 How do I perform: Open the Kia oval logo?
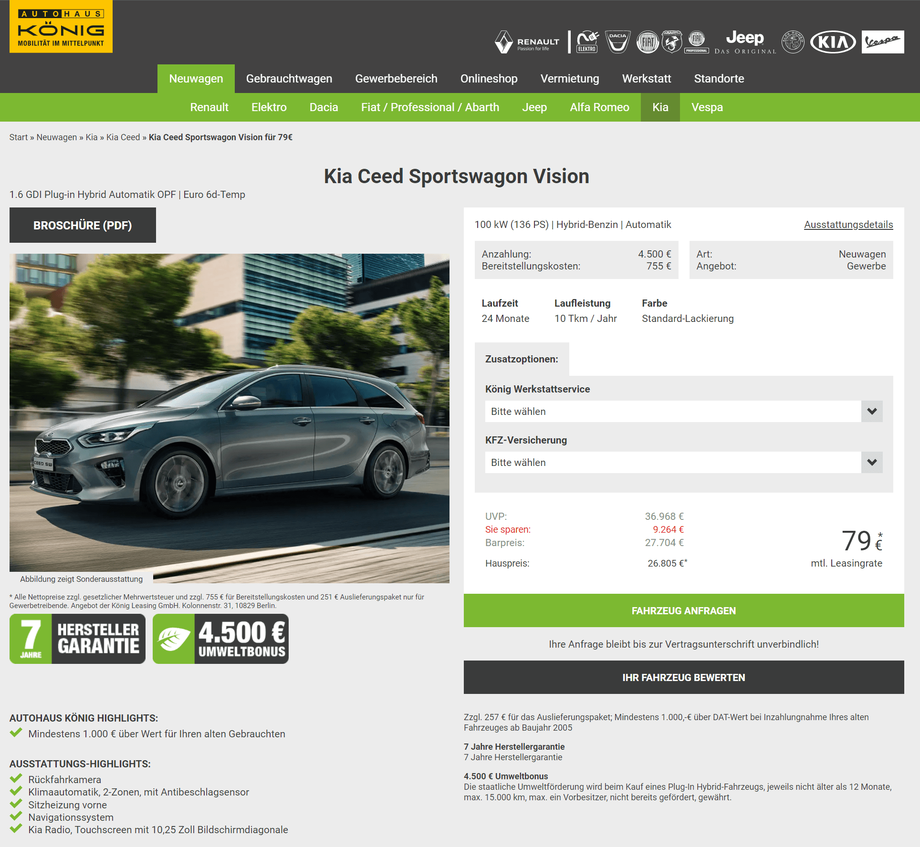[833, 42]
